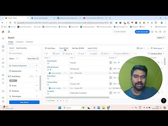The width and height of the screenshot is (168, 126).
Task: Open the Sequence dropdown
Action: pyautogui.click(x=69, y=54)
